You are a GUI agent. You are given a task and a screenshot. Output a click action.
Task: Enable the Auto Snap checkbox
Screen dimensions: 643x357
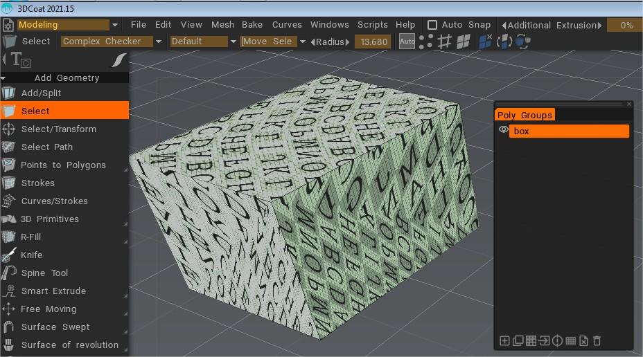coord(432,25)
